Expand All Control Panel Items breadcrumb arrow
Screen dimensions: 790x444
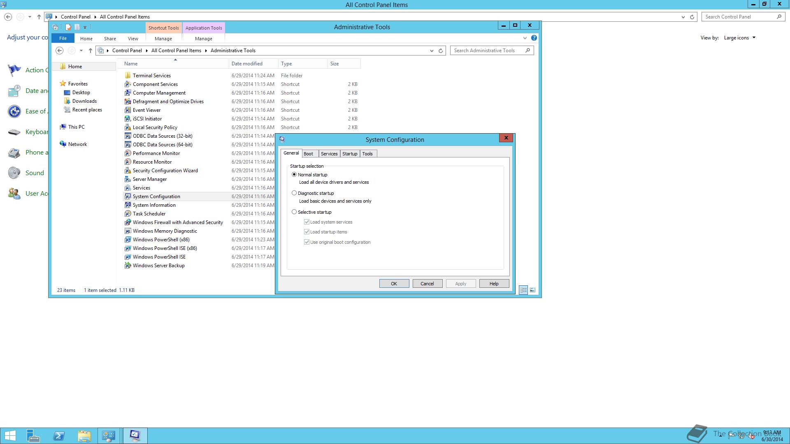[x=206, y=51]
